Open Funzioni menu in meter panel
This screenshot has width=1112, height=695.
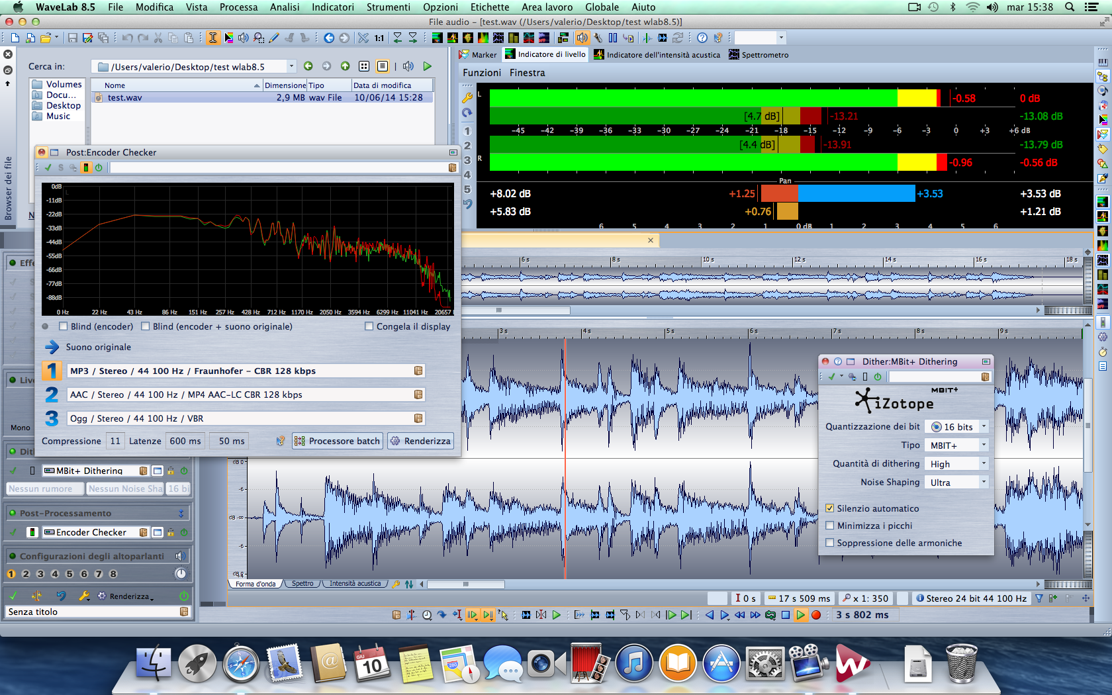(x=482, y=73)
